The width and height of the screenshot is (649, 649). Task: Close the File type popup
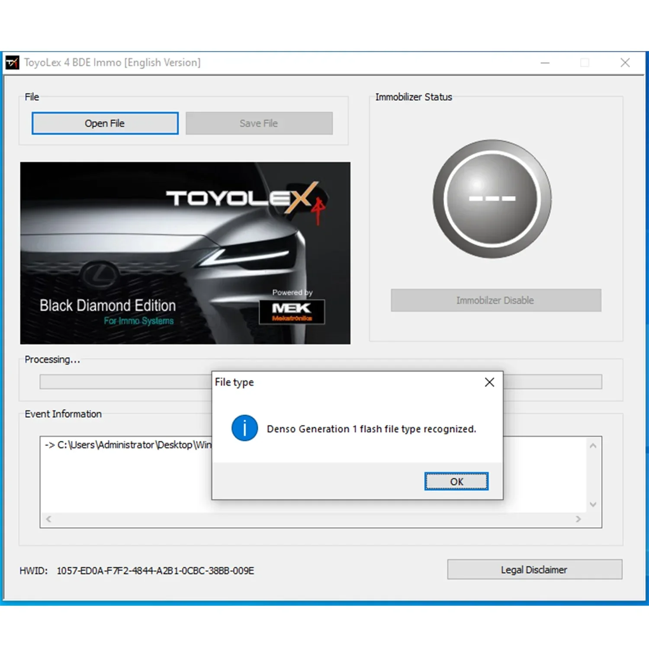[x=489, y=382]
